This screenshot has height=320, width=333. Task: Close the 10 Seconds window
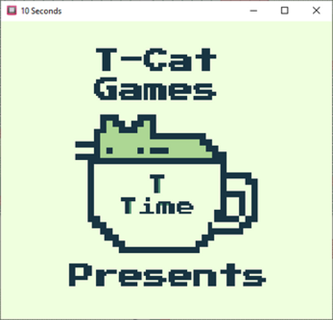point(317,10)
